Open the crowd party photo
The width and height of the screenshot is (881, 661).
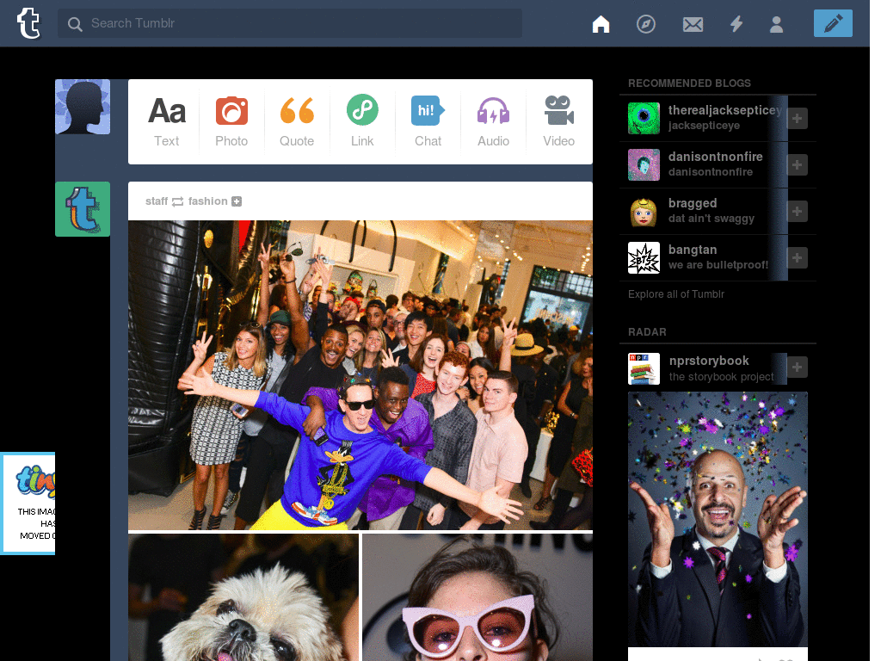click(x=360, y=375)
